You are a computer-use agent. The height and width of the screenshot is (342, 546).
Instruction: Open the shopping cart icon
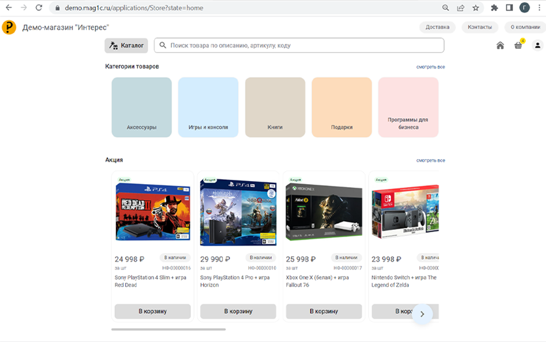pos(518,45)
